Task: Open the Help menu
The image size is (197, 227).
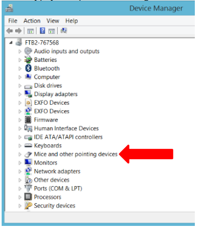Action: [x=72, y=21]
